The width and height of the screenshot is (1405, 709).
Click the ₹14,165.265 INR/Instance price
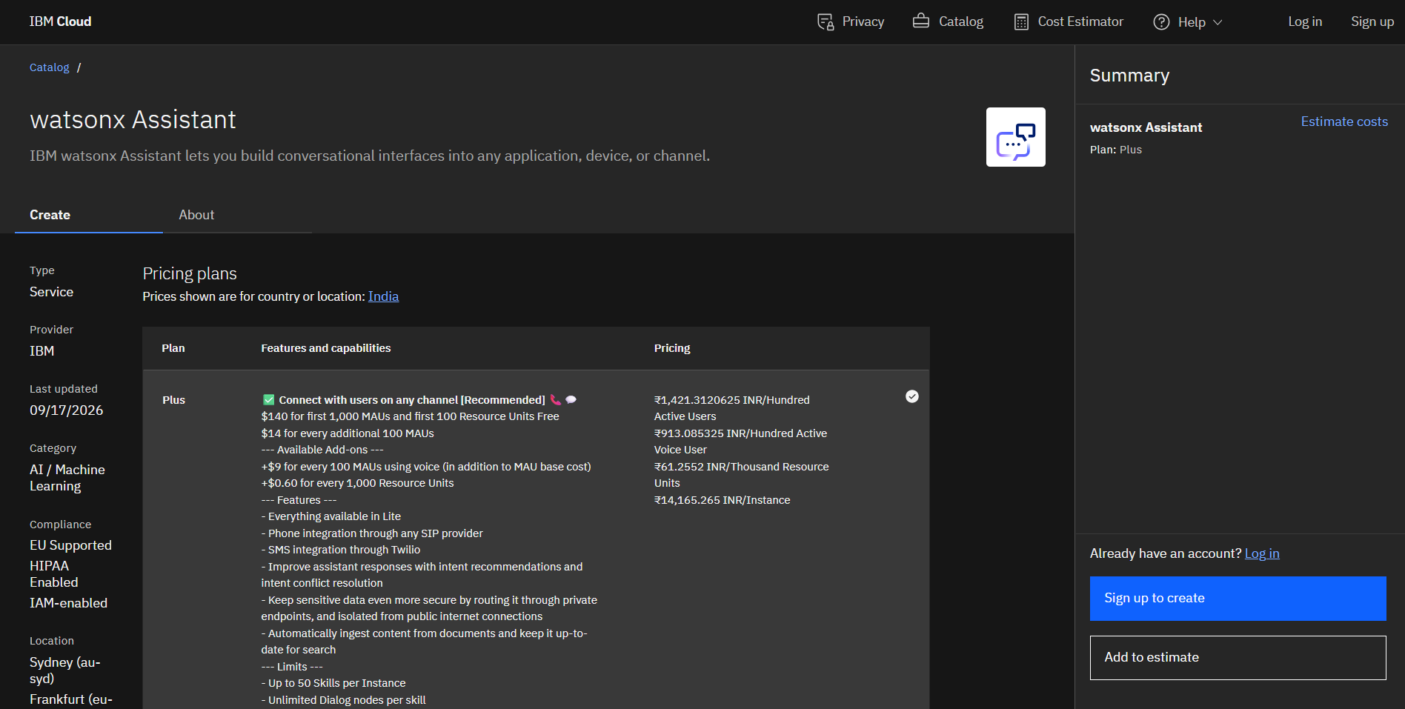(723, 500)
